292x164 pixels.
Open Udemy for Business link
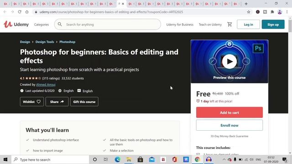point(180,25)
